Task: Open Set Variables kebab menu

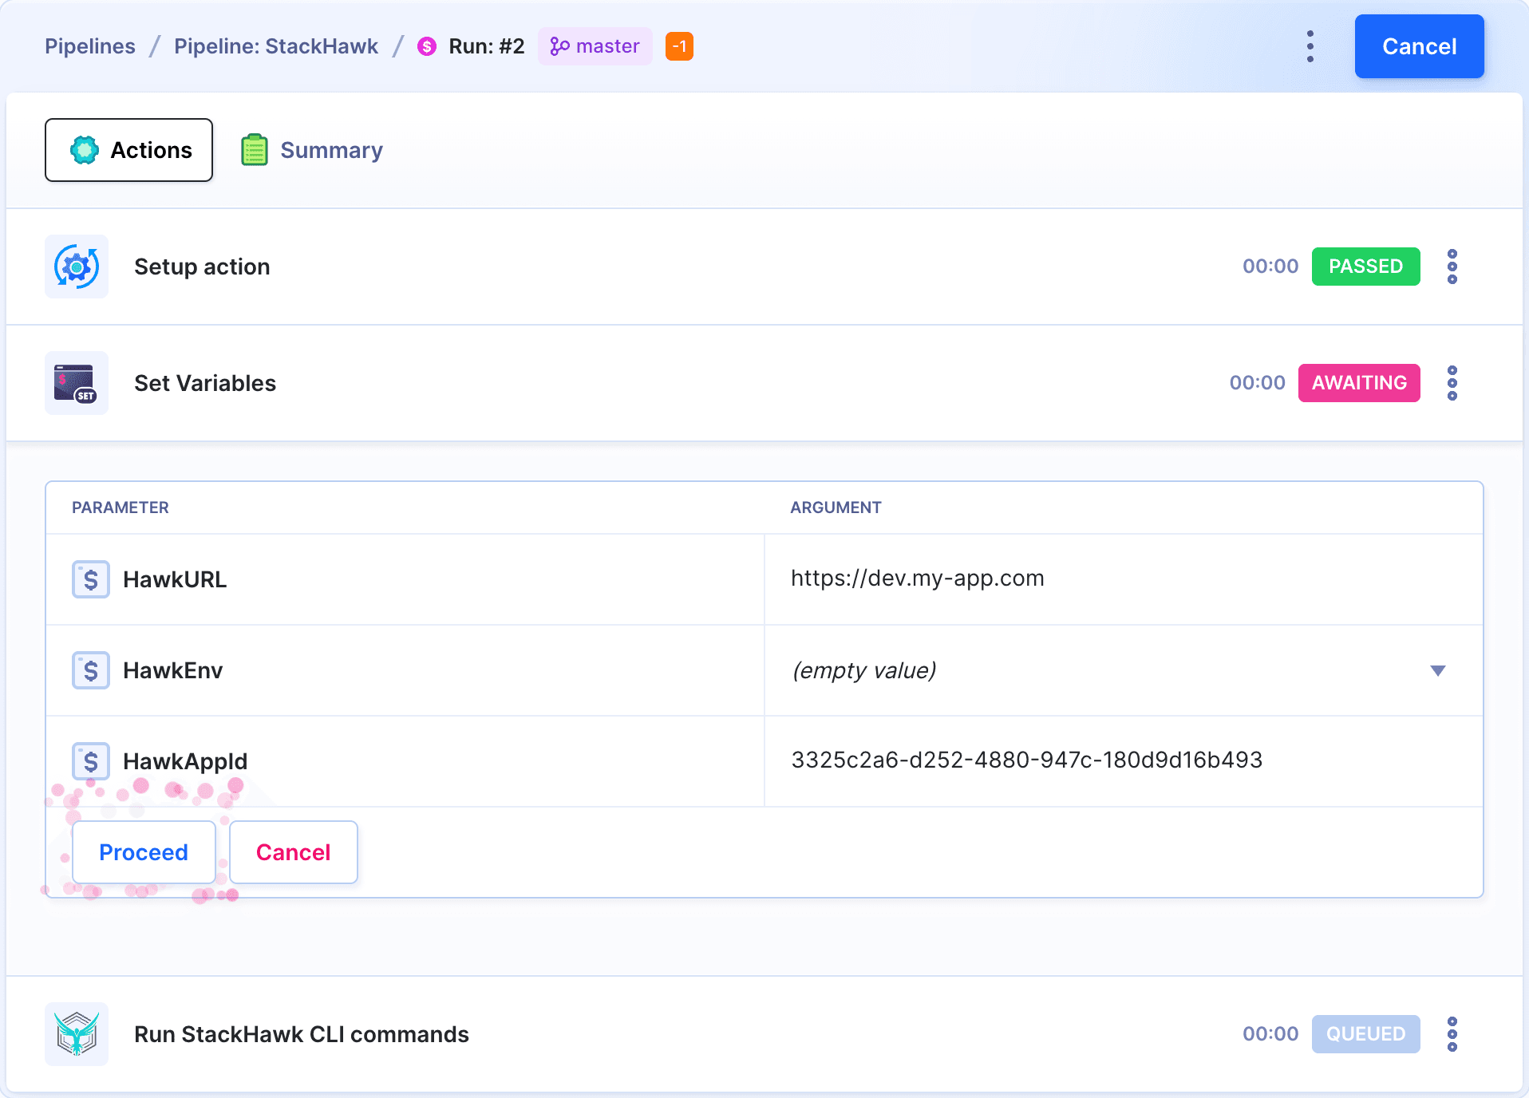Action: coord(1452,383)
